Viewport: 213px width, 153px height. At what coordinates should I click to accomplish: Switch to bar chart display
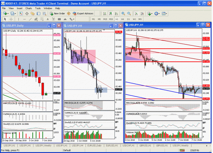105,13
